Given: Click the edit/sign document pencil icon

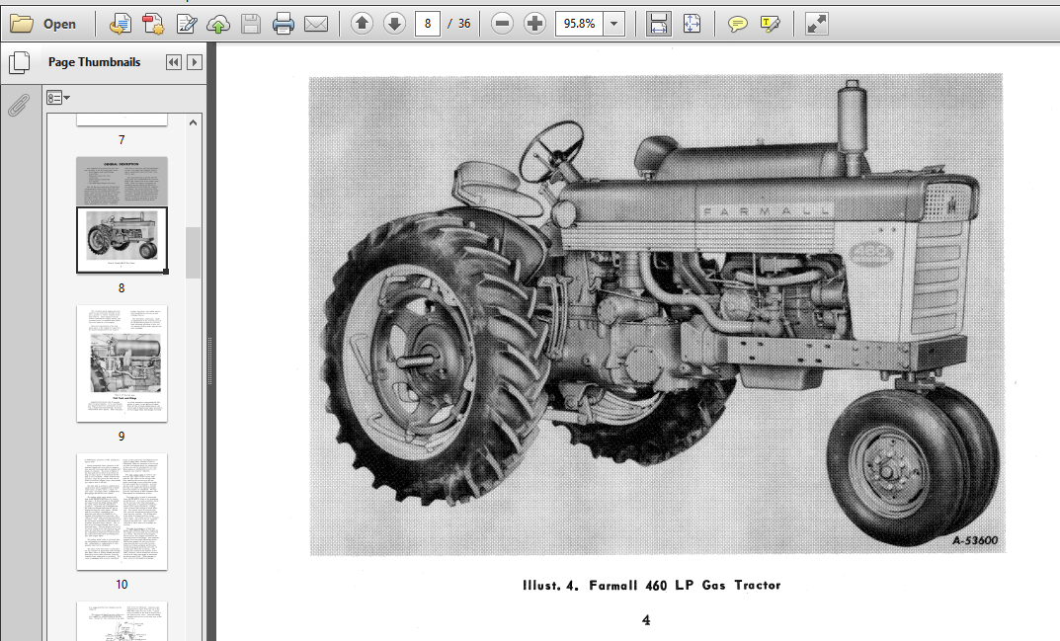Looking at the screenshot, I should [186, 25].
